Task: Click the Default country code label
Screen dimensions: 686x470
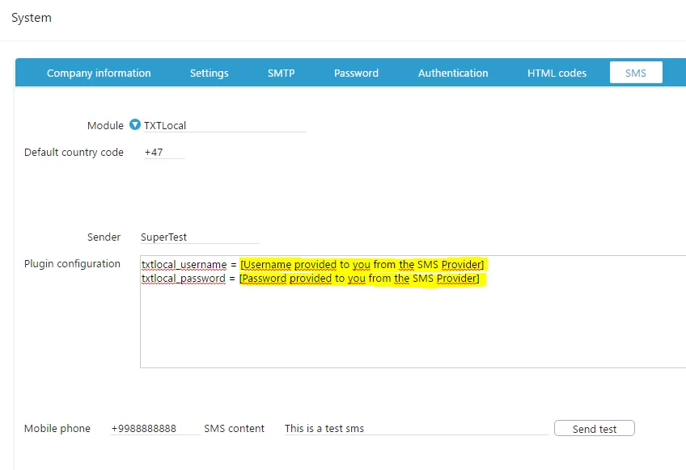Action: (74, 152)
